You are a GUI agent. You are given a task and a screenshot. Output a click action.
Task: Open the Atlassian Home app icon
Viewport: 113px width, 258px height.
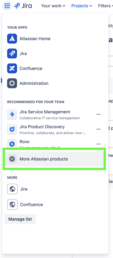[x=12, y=39]
